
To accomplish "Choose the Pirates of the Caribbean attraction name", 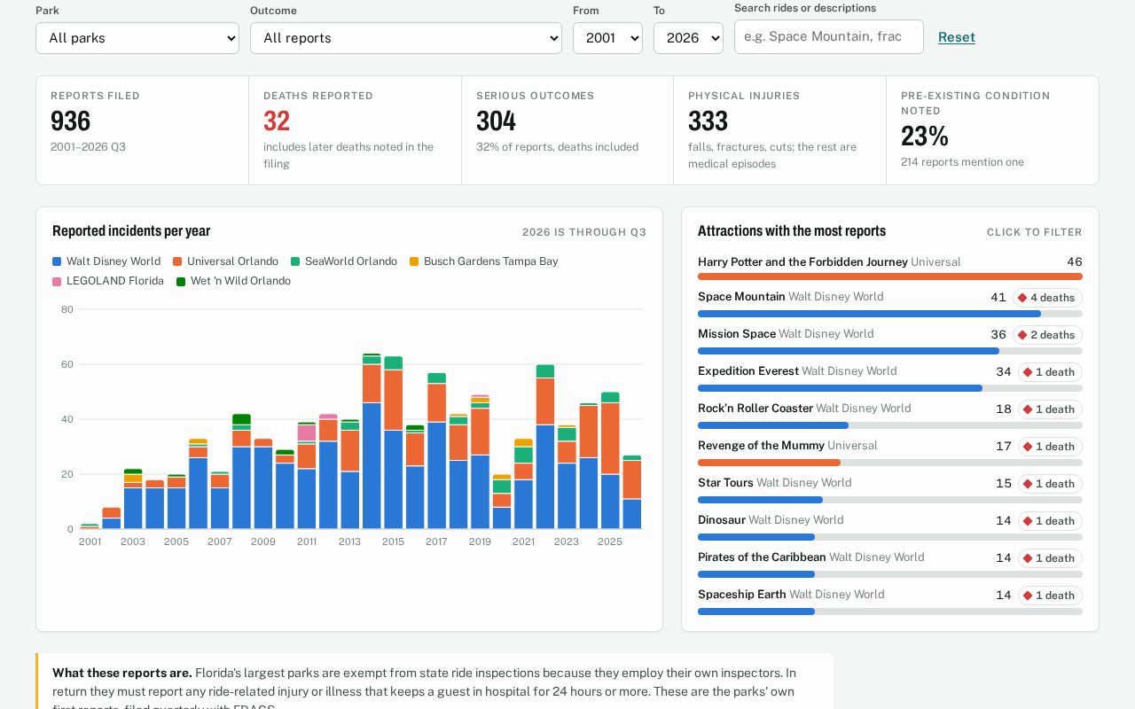I will point(762,557).
